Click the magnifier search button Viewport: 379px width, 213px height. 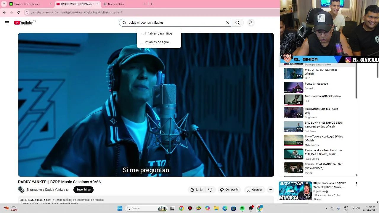tap(237, 23)
